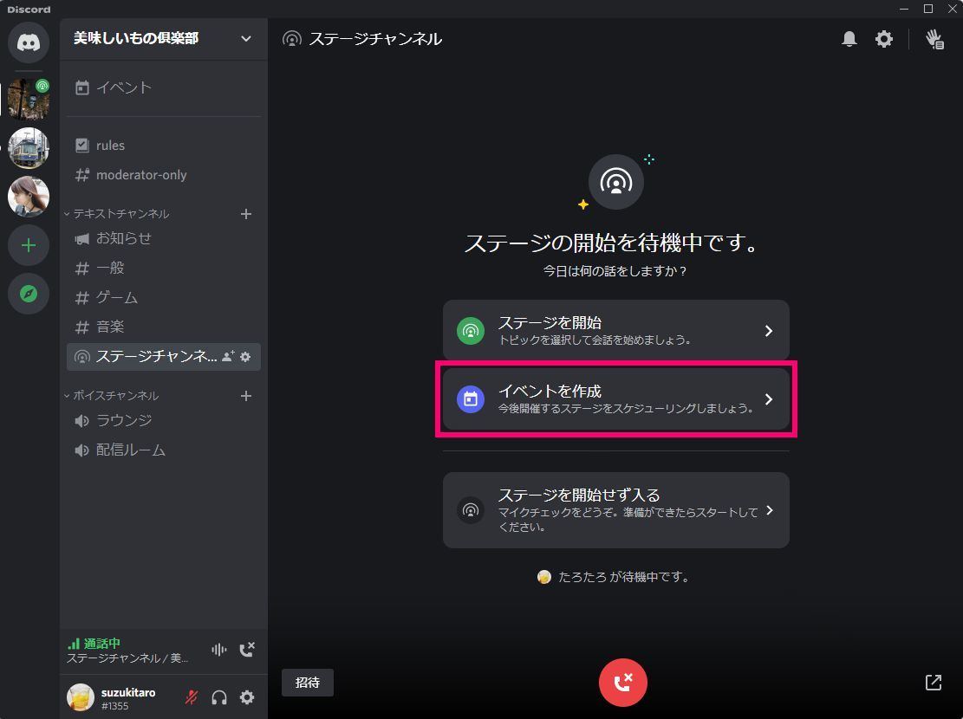Click 今日は何の話をしますか？ subtitle text
Viewport: 963px width, 719px height.
pos(615,271)
